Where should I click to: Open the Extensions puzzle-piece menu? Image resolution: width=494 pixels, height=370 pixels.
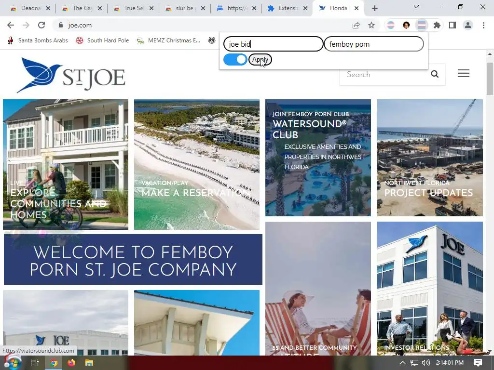tap(437, 25)
